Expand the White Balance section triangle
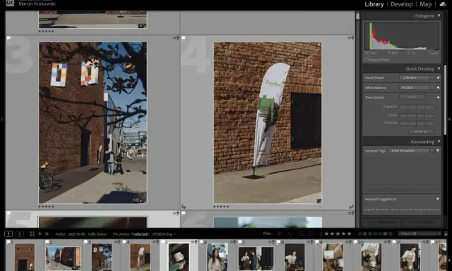Image resolution: width=452 pixels, height=271 pixels. (x=438, y=88)
